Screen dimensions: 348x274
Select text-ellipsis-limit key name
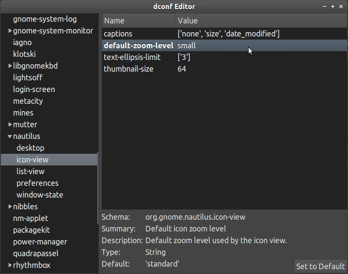click(132, 57)
